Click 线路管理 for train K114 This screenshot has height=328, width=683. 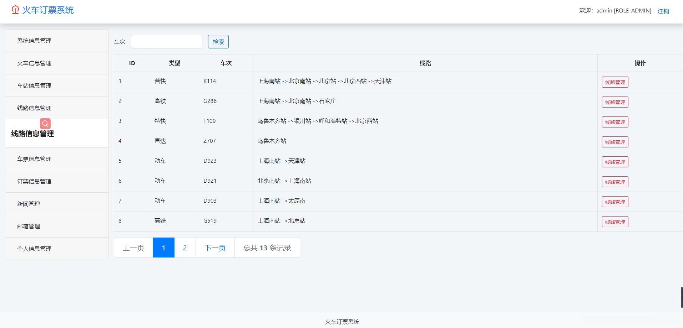(615, 82)
